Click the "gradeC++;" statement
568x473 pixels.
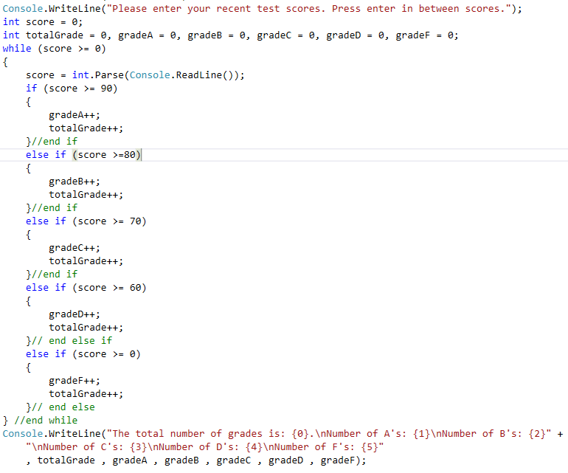(75, 248)
